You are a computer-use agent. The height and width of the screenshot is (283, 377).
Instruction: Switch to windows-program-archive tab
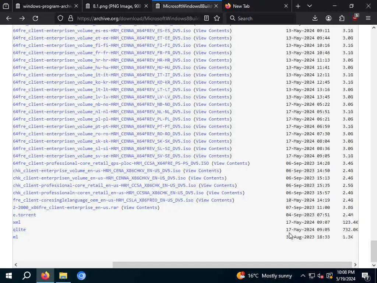click(x=47, y=6)
